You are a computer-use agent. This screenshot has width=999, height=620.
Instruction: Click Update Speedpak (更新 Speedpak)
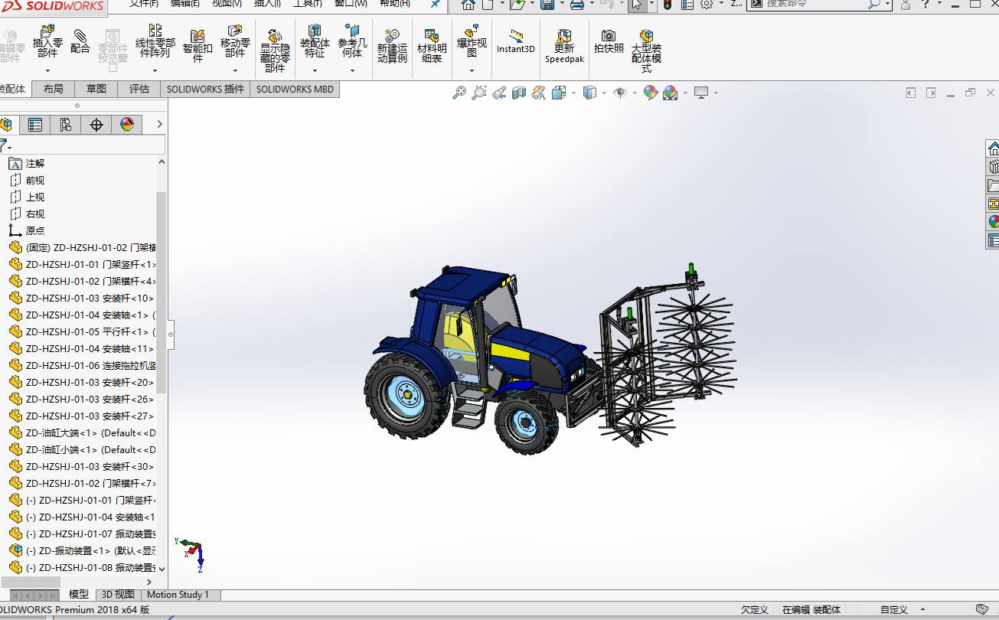click(564, 46)
